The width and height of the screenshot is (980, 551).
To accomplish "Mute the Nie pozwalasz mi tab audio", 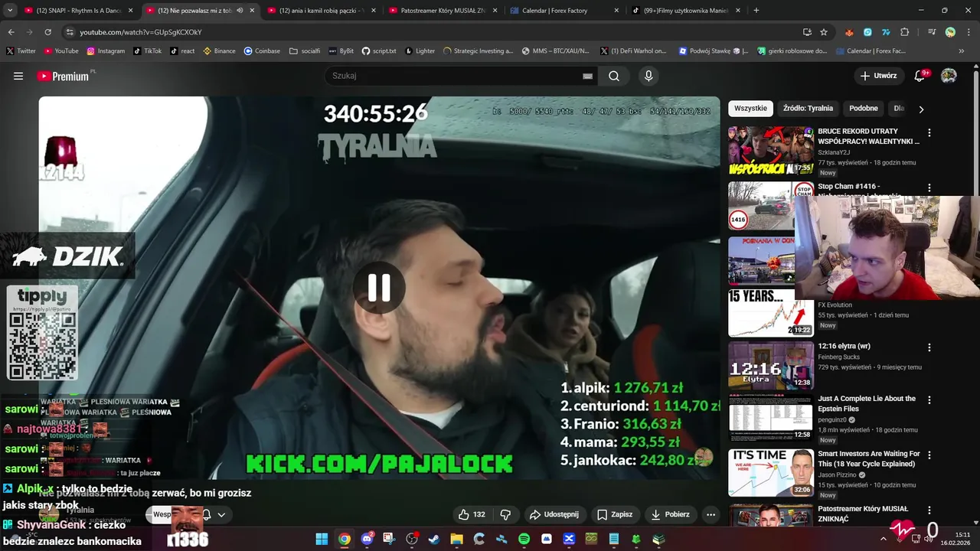I will (x=240, y=11).
